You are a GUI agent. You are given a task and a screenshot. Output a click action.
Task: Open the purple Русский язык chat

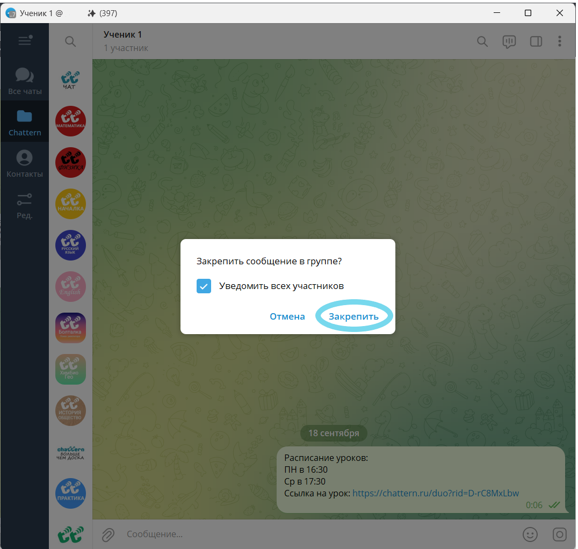click(x=70, y=245)
